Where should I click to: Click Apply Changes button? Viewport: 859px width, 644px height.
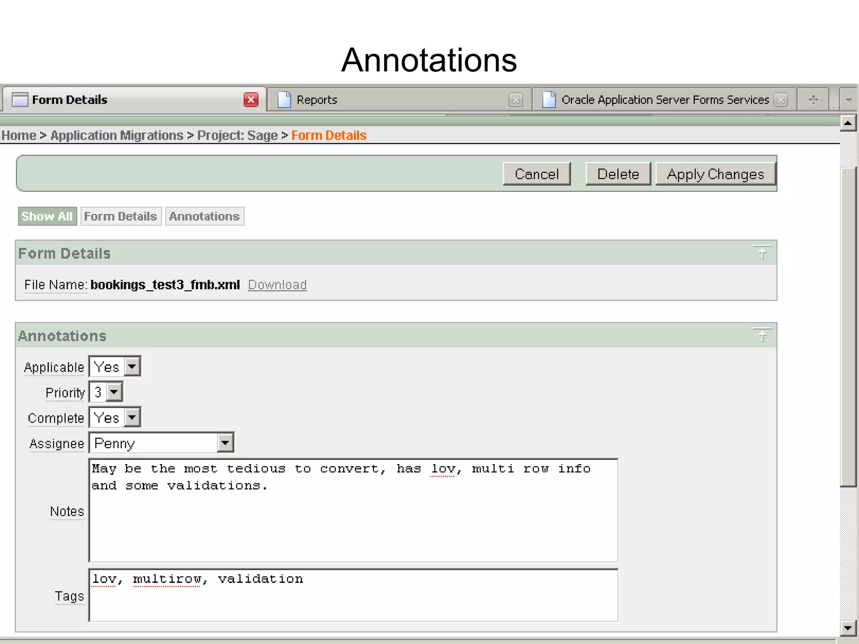(716, 174)
